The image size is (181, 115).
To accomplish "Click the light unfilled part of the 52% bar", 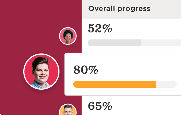I will coord(161,43).
